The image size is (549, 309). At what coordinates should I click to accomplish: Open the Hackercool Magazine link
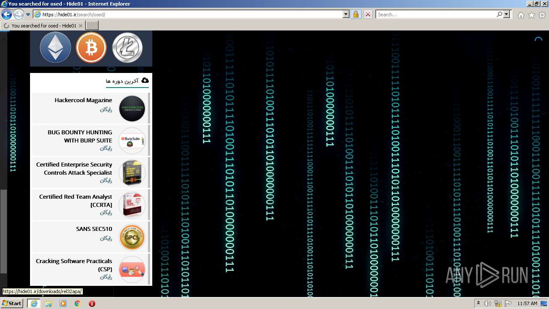click(x=83, y=100)
